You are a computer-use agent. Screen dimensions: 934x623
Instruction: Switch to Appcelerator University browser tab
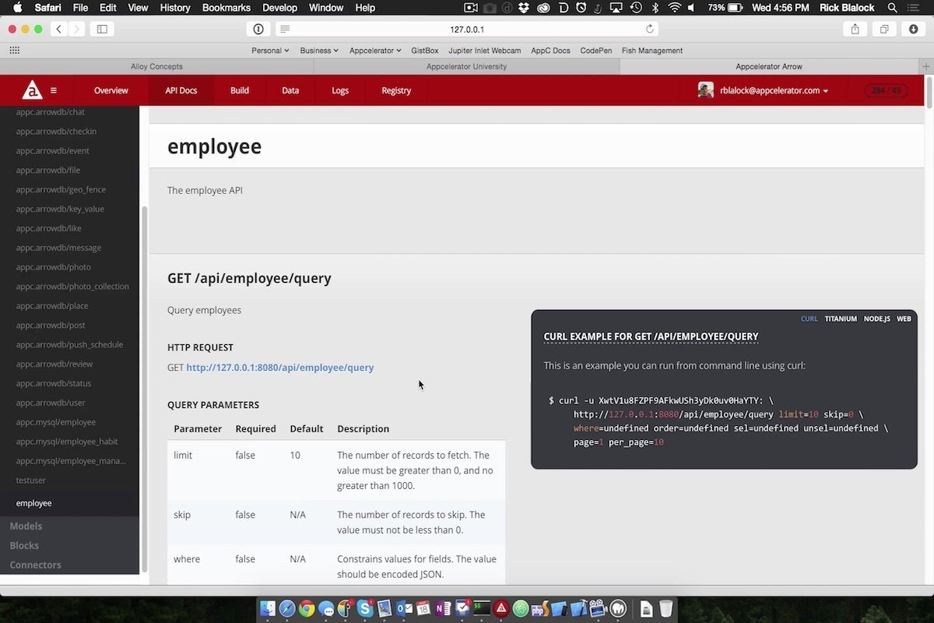(x=466, y=67)
